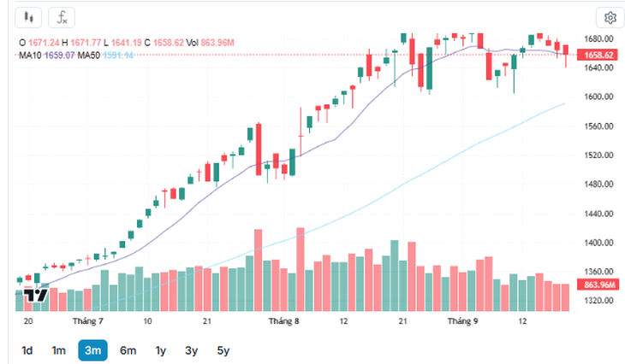The image size is (625, 364).
Task: Click the volume label 863.96M
Action: 598,285
